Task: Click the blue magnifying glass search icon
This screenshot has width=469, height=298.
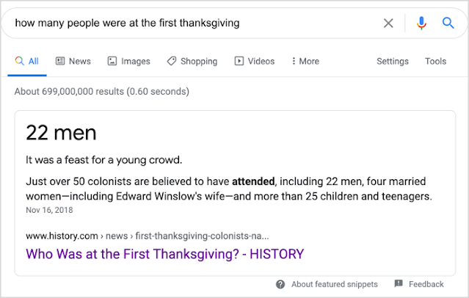Action: (x=448, y=23)
